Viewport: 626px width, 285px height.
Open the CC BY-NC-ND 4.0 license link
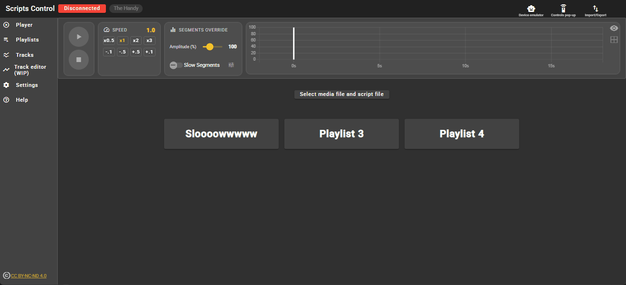click(x=29, y=276)
